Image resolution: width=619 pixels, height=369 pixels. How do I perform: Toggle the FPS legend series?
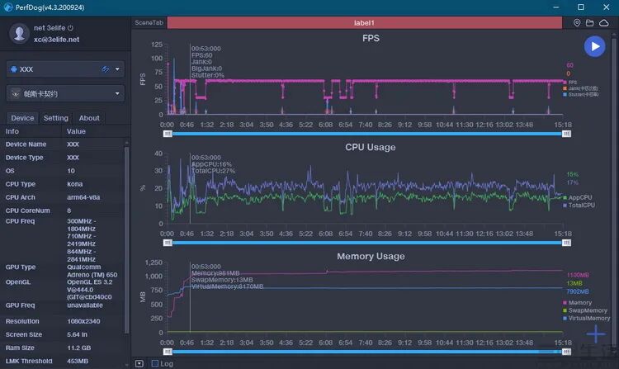click(570, 82)
